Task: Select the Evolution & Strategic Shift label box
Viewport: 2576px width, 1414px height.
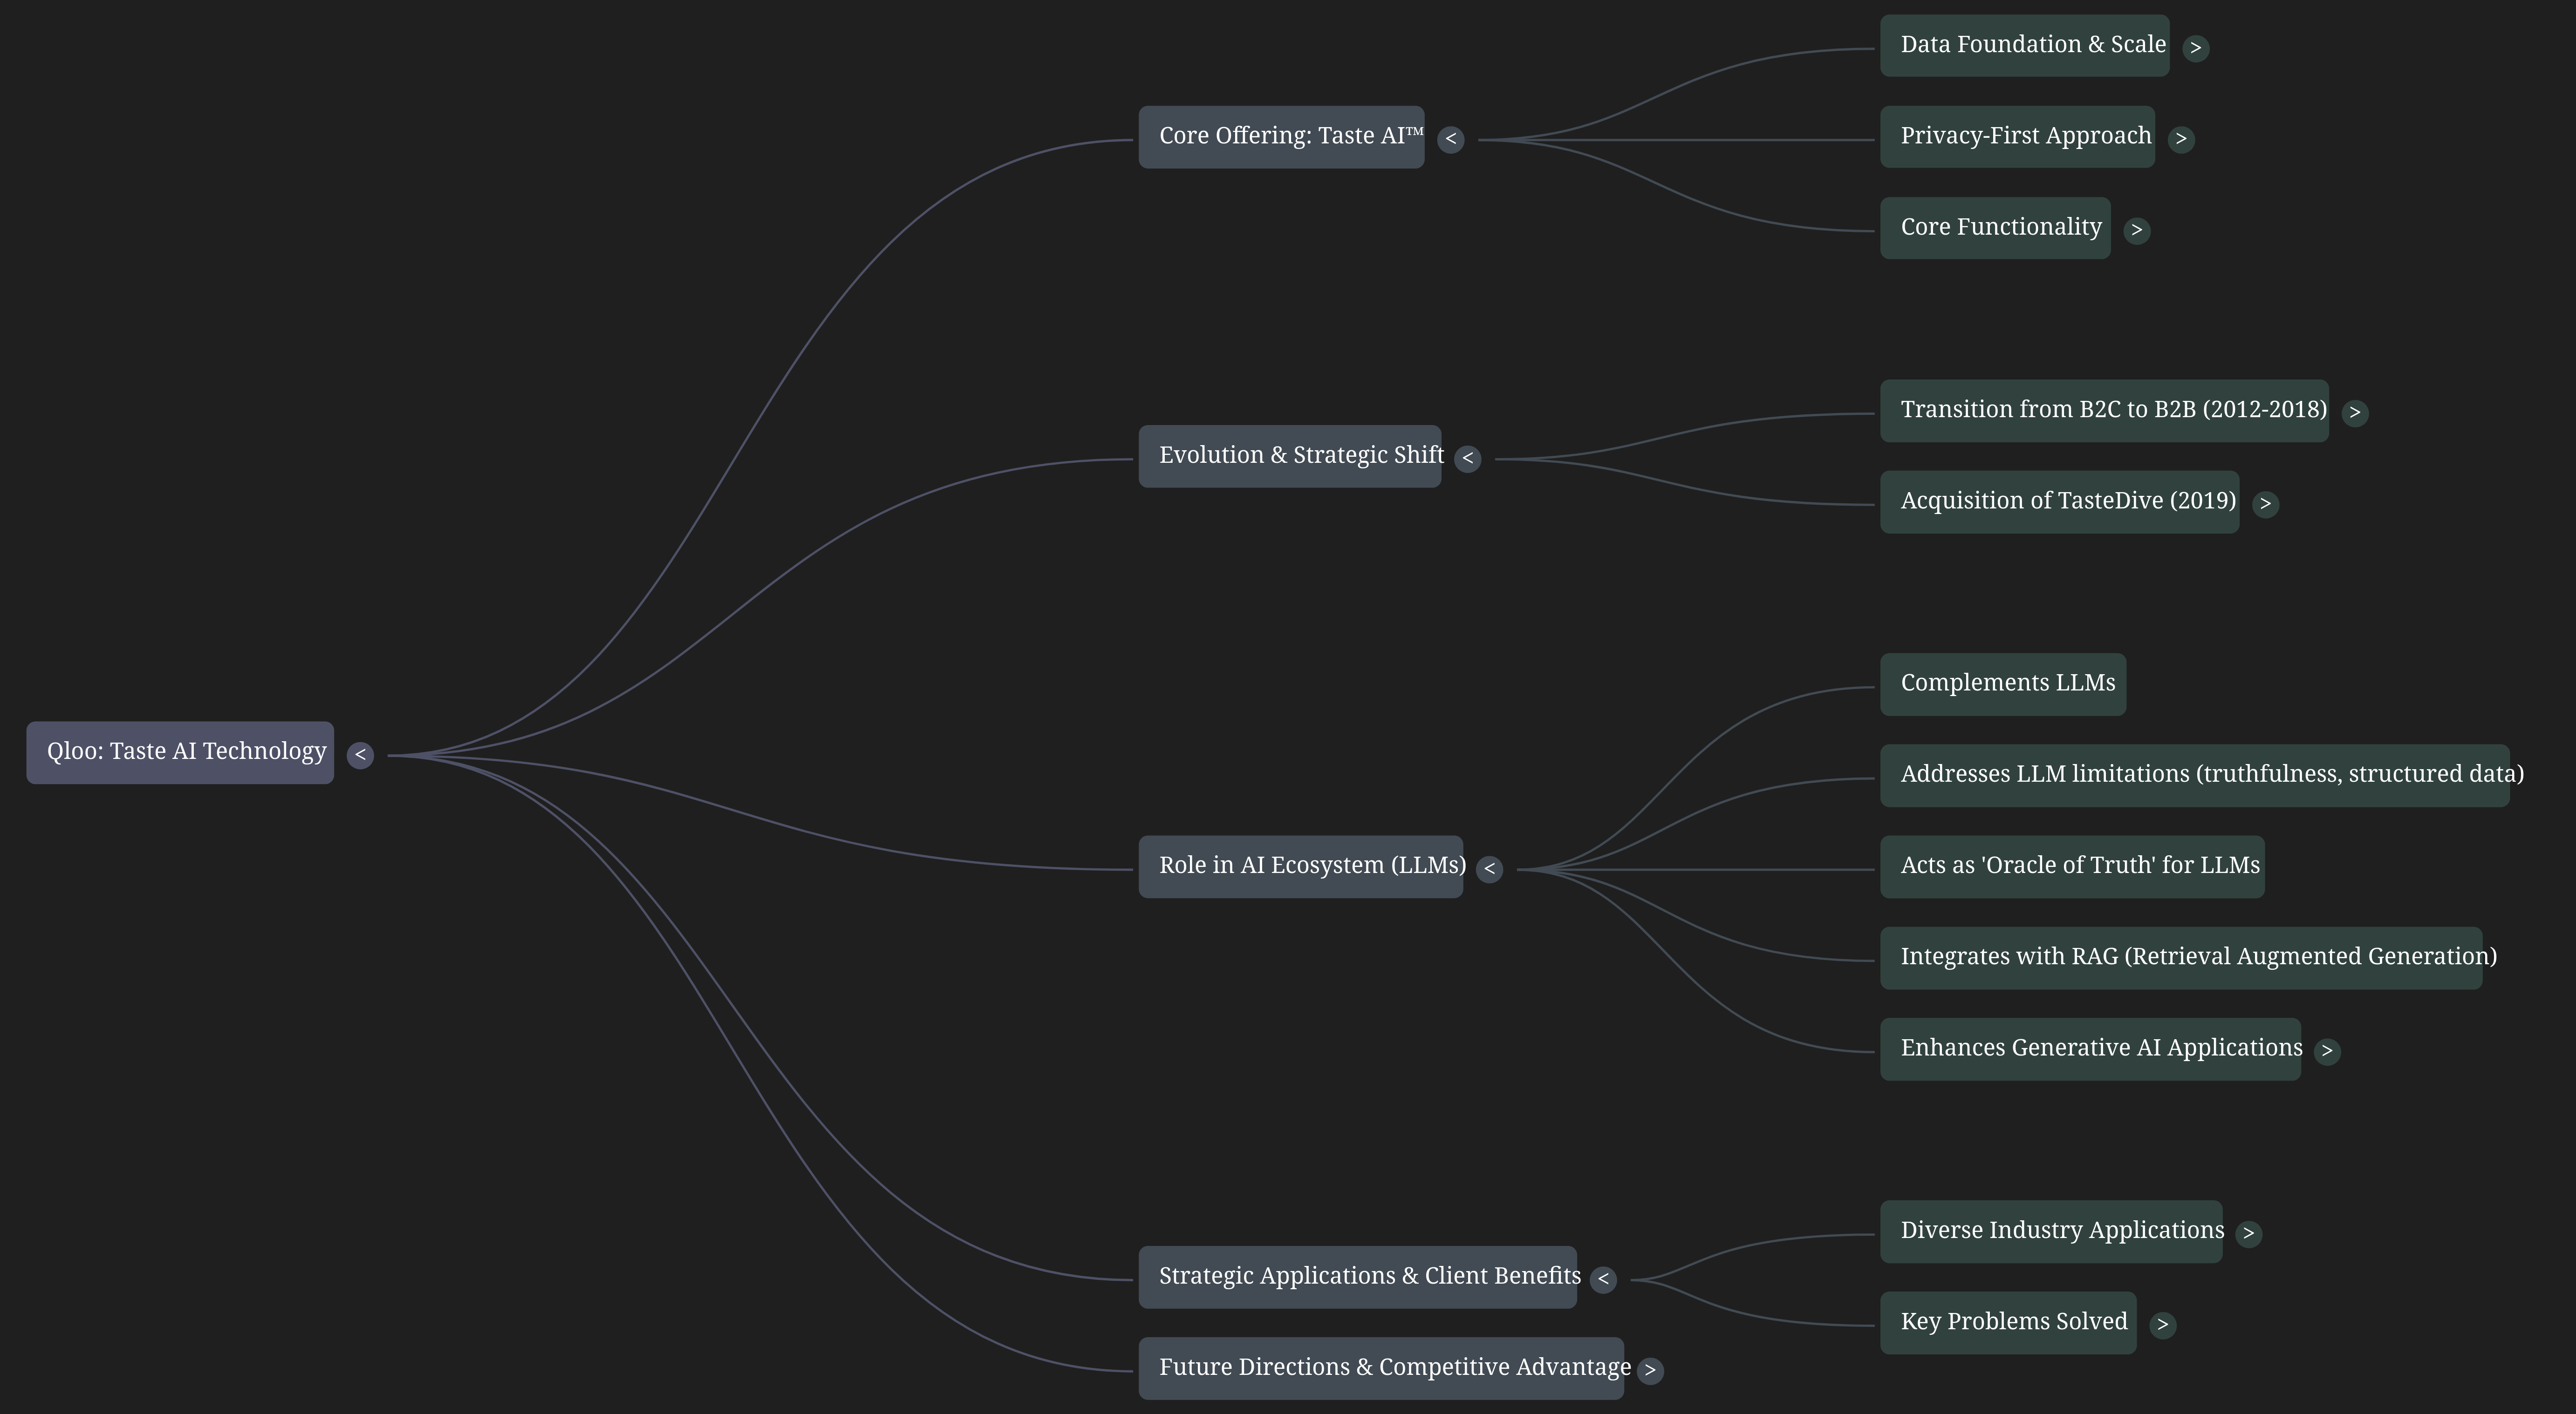Action: [1289, 457]
